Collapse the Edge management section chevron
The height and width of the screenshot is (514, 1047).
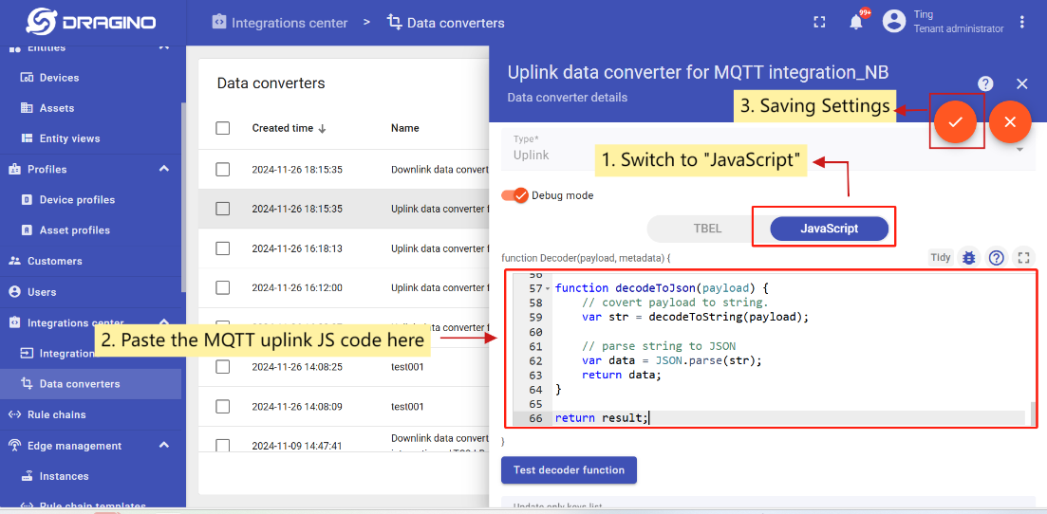[163, 445]
